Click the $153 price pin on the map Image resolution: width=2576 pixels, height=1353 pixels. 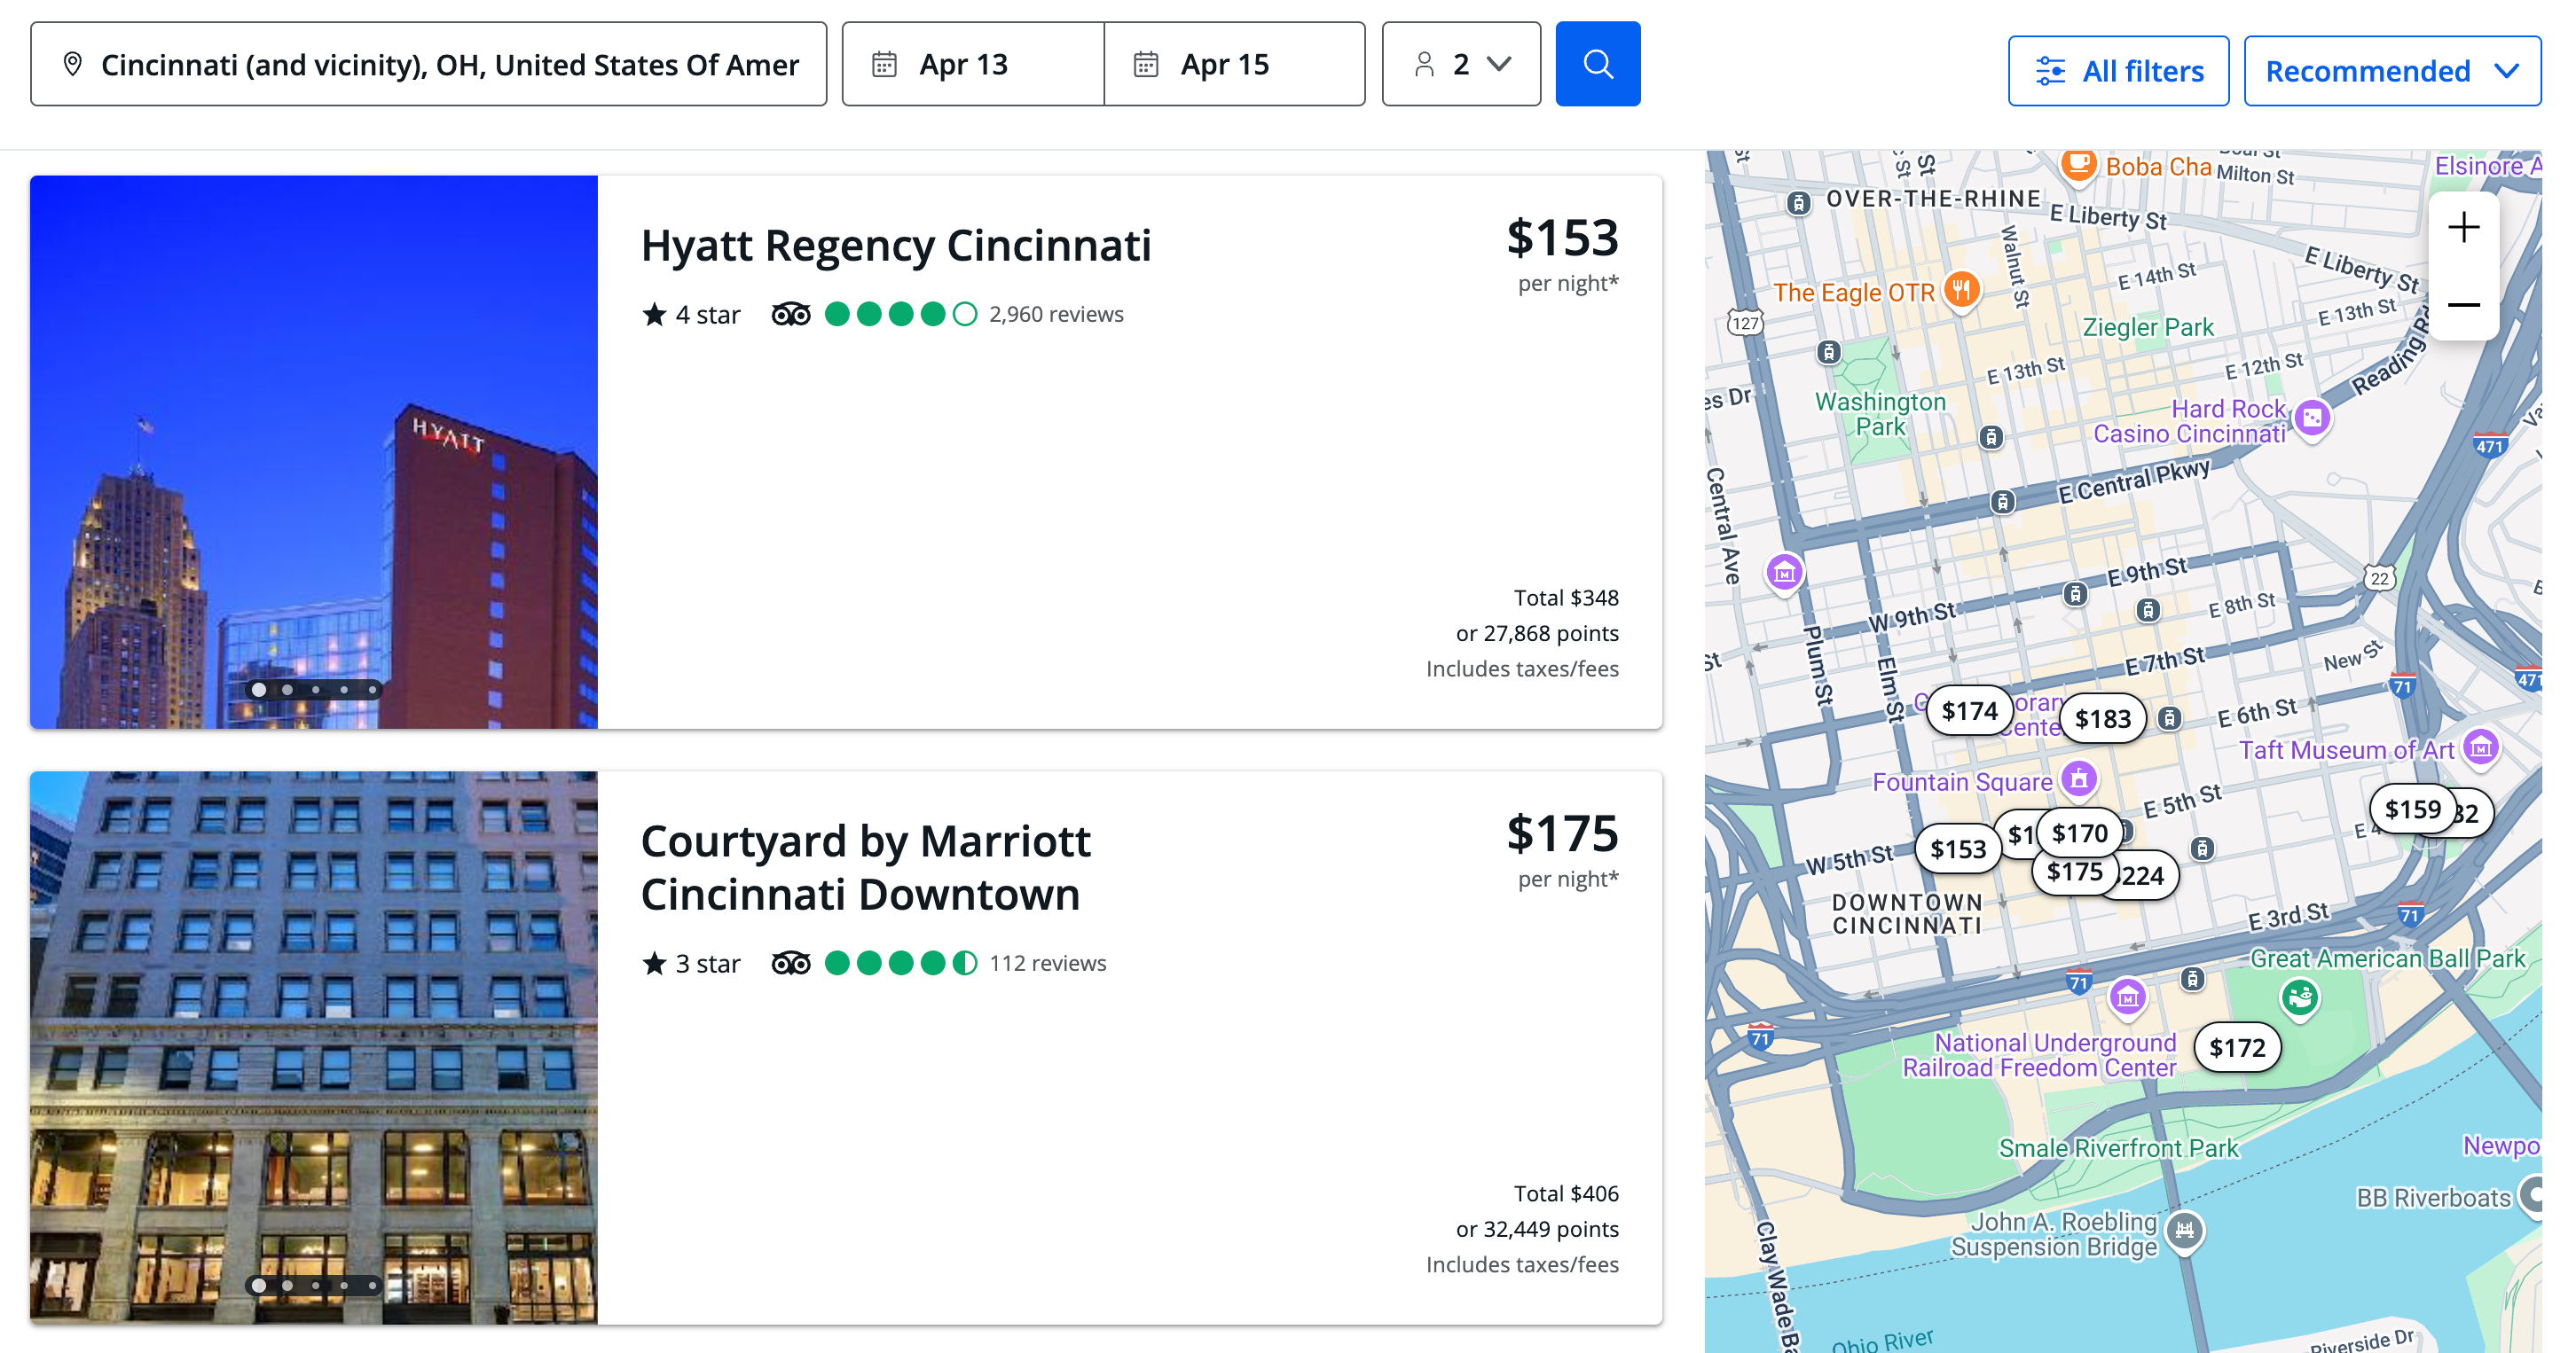(1958, 849)
